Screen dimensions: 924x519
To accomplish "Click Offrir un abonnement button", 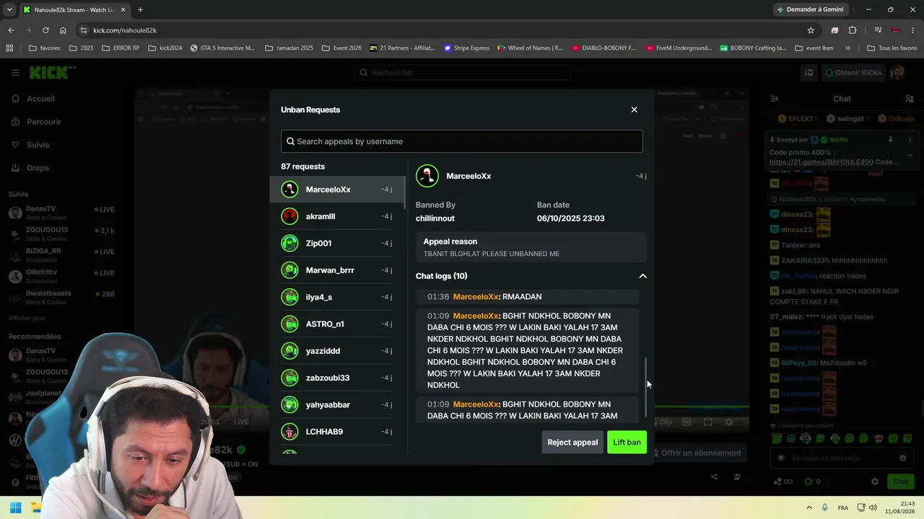I will (697, 453).
